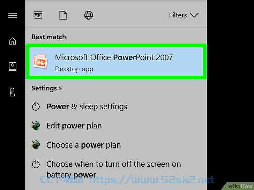Expand the Settings results section
The height and width of the screenshot is (190, 254).
coord(47,88)
